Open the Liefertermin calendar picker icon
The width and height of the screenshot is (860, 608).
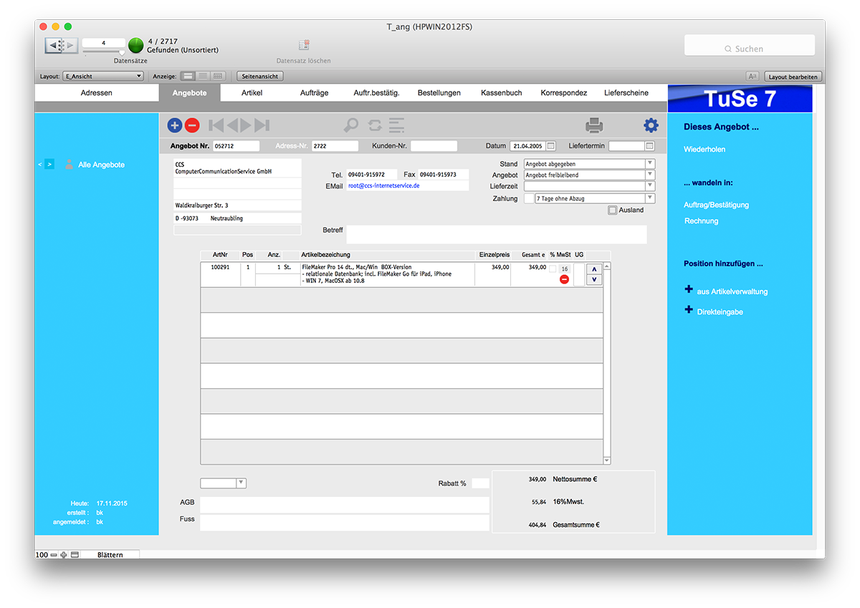650,146
